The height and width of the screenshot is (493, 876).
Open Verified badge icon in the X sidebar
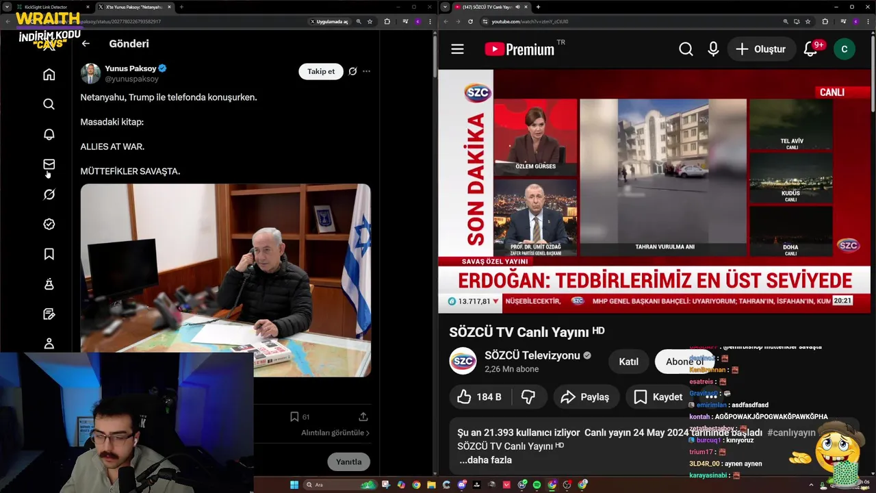tap(49, 224)
